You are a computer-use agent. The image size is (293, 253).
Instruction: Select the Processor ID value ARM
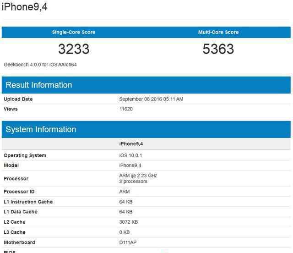(x=125, y=192)
